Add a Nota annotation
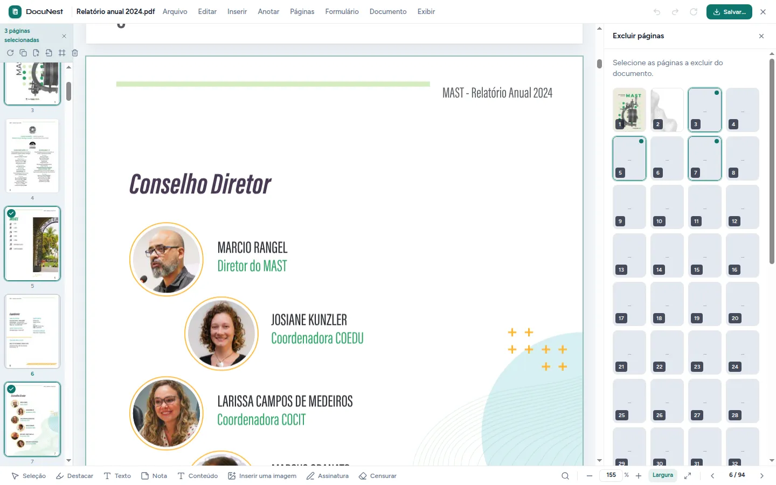The height and width of the screenshot is (485, 776). point(154,476)
